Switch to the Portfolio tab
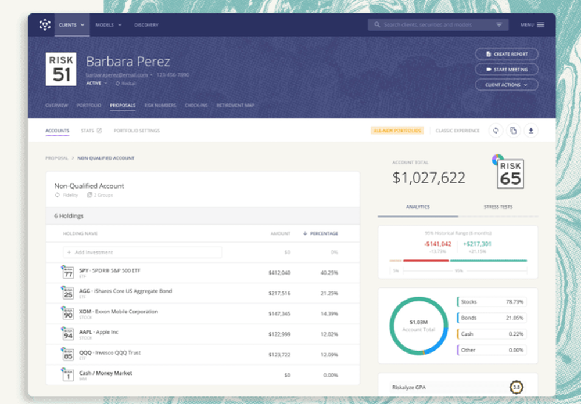The width and height of the screenshot is (581, 404). pos(88,106)
